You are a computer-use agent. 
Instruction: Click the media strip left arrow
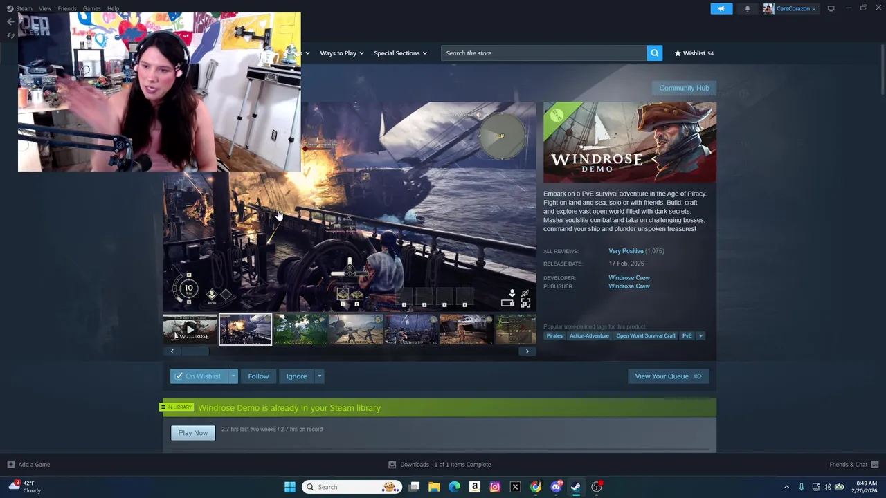tap(172, 351)
